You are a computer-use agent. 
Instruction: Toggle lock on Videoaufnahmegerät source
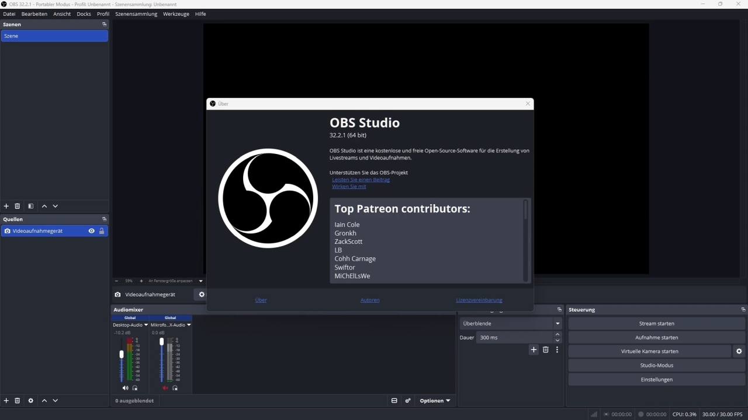tap(102, 231)
